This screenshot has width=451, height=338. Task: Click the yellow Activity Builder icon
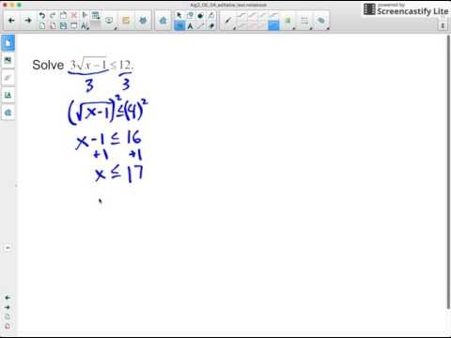tap(126, 21)
